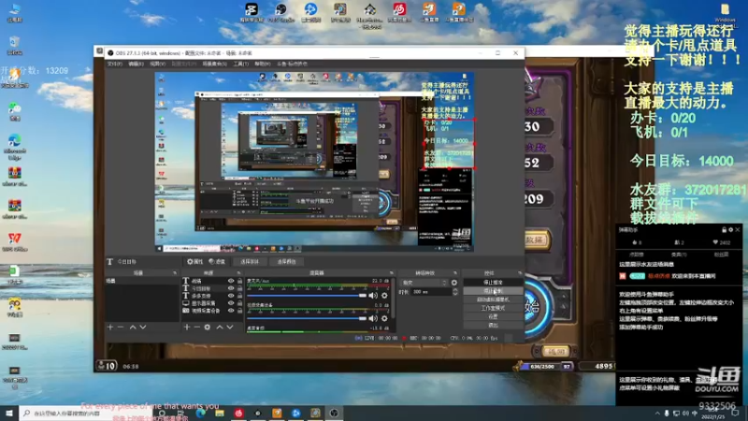Pop out the 来源 dock panel
Screen dimensions: 748x421
click(x=239, y=273)
